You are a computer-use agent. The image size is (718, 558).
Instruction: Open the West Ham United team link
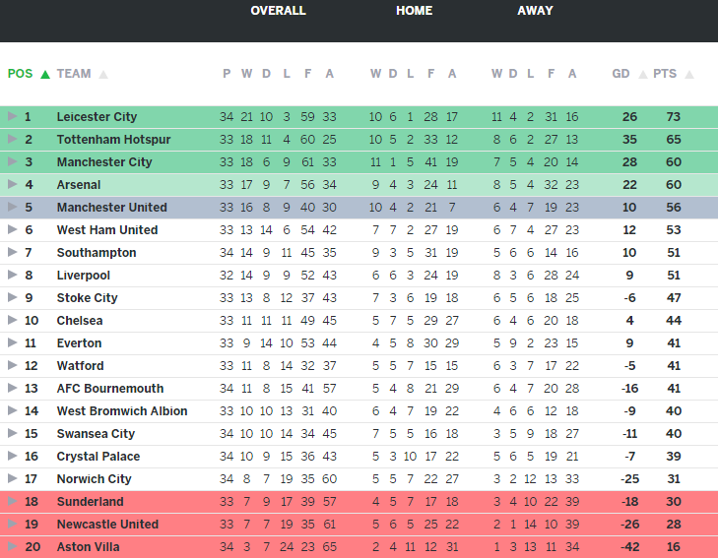point(107,230)
